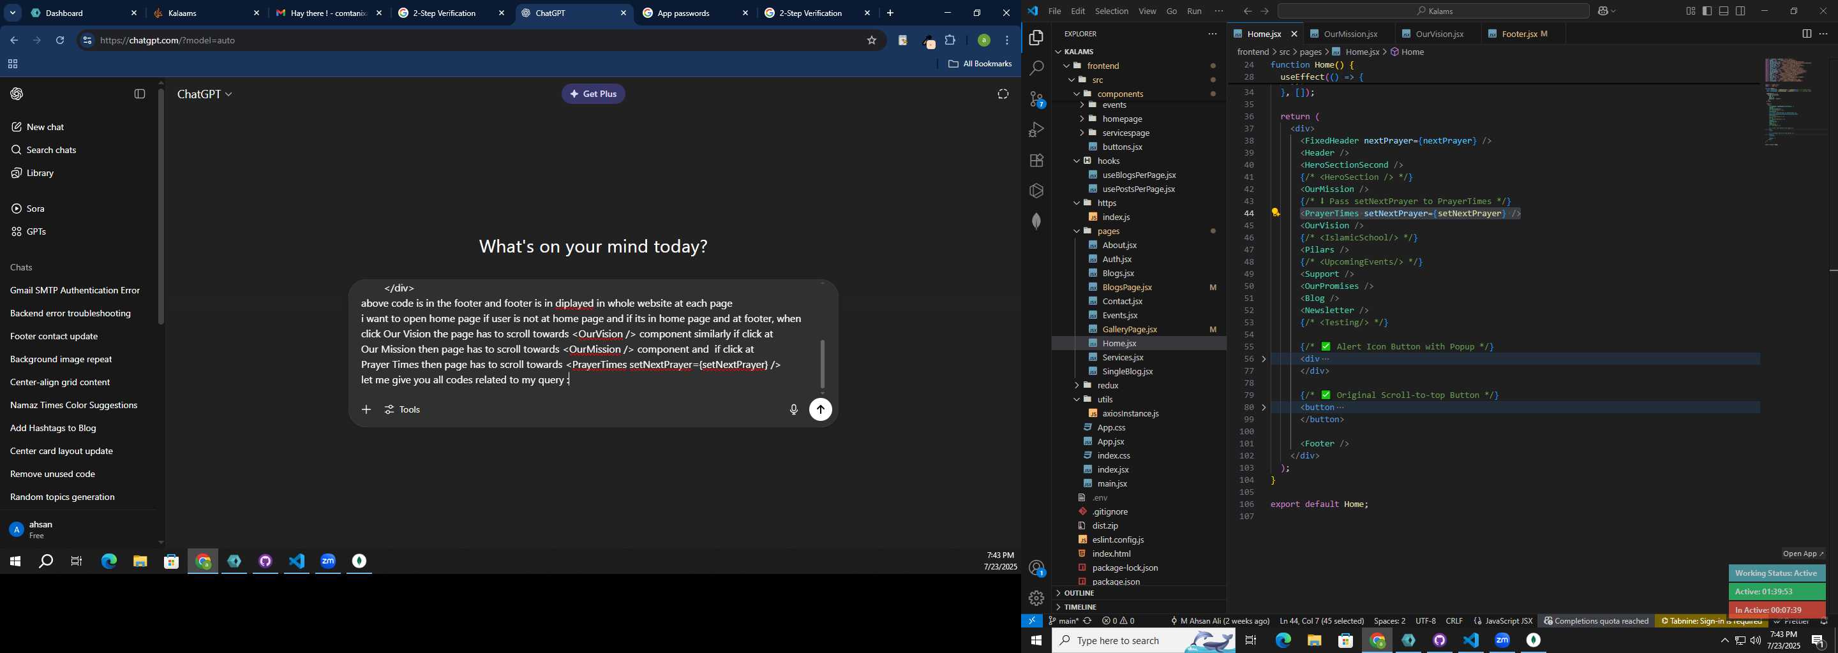
Task: Open the VS Code Explorer view icon
Action: click(1036, 38)
